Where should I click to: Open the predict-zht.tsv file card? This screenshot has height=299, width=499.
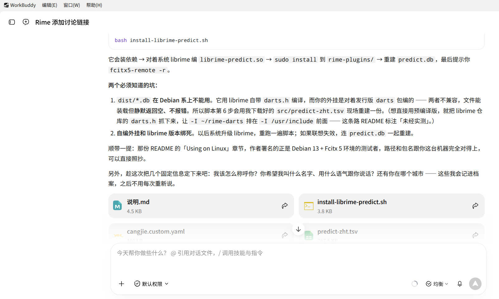(392, 233)
